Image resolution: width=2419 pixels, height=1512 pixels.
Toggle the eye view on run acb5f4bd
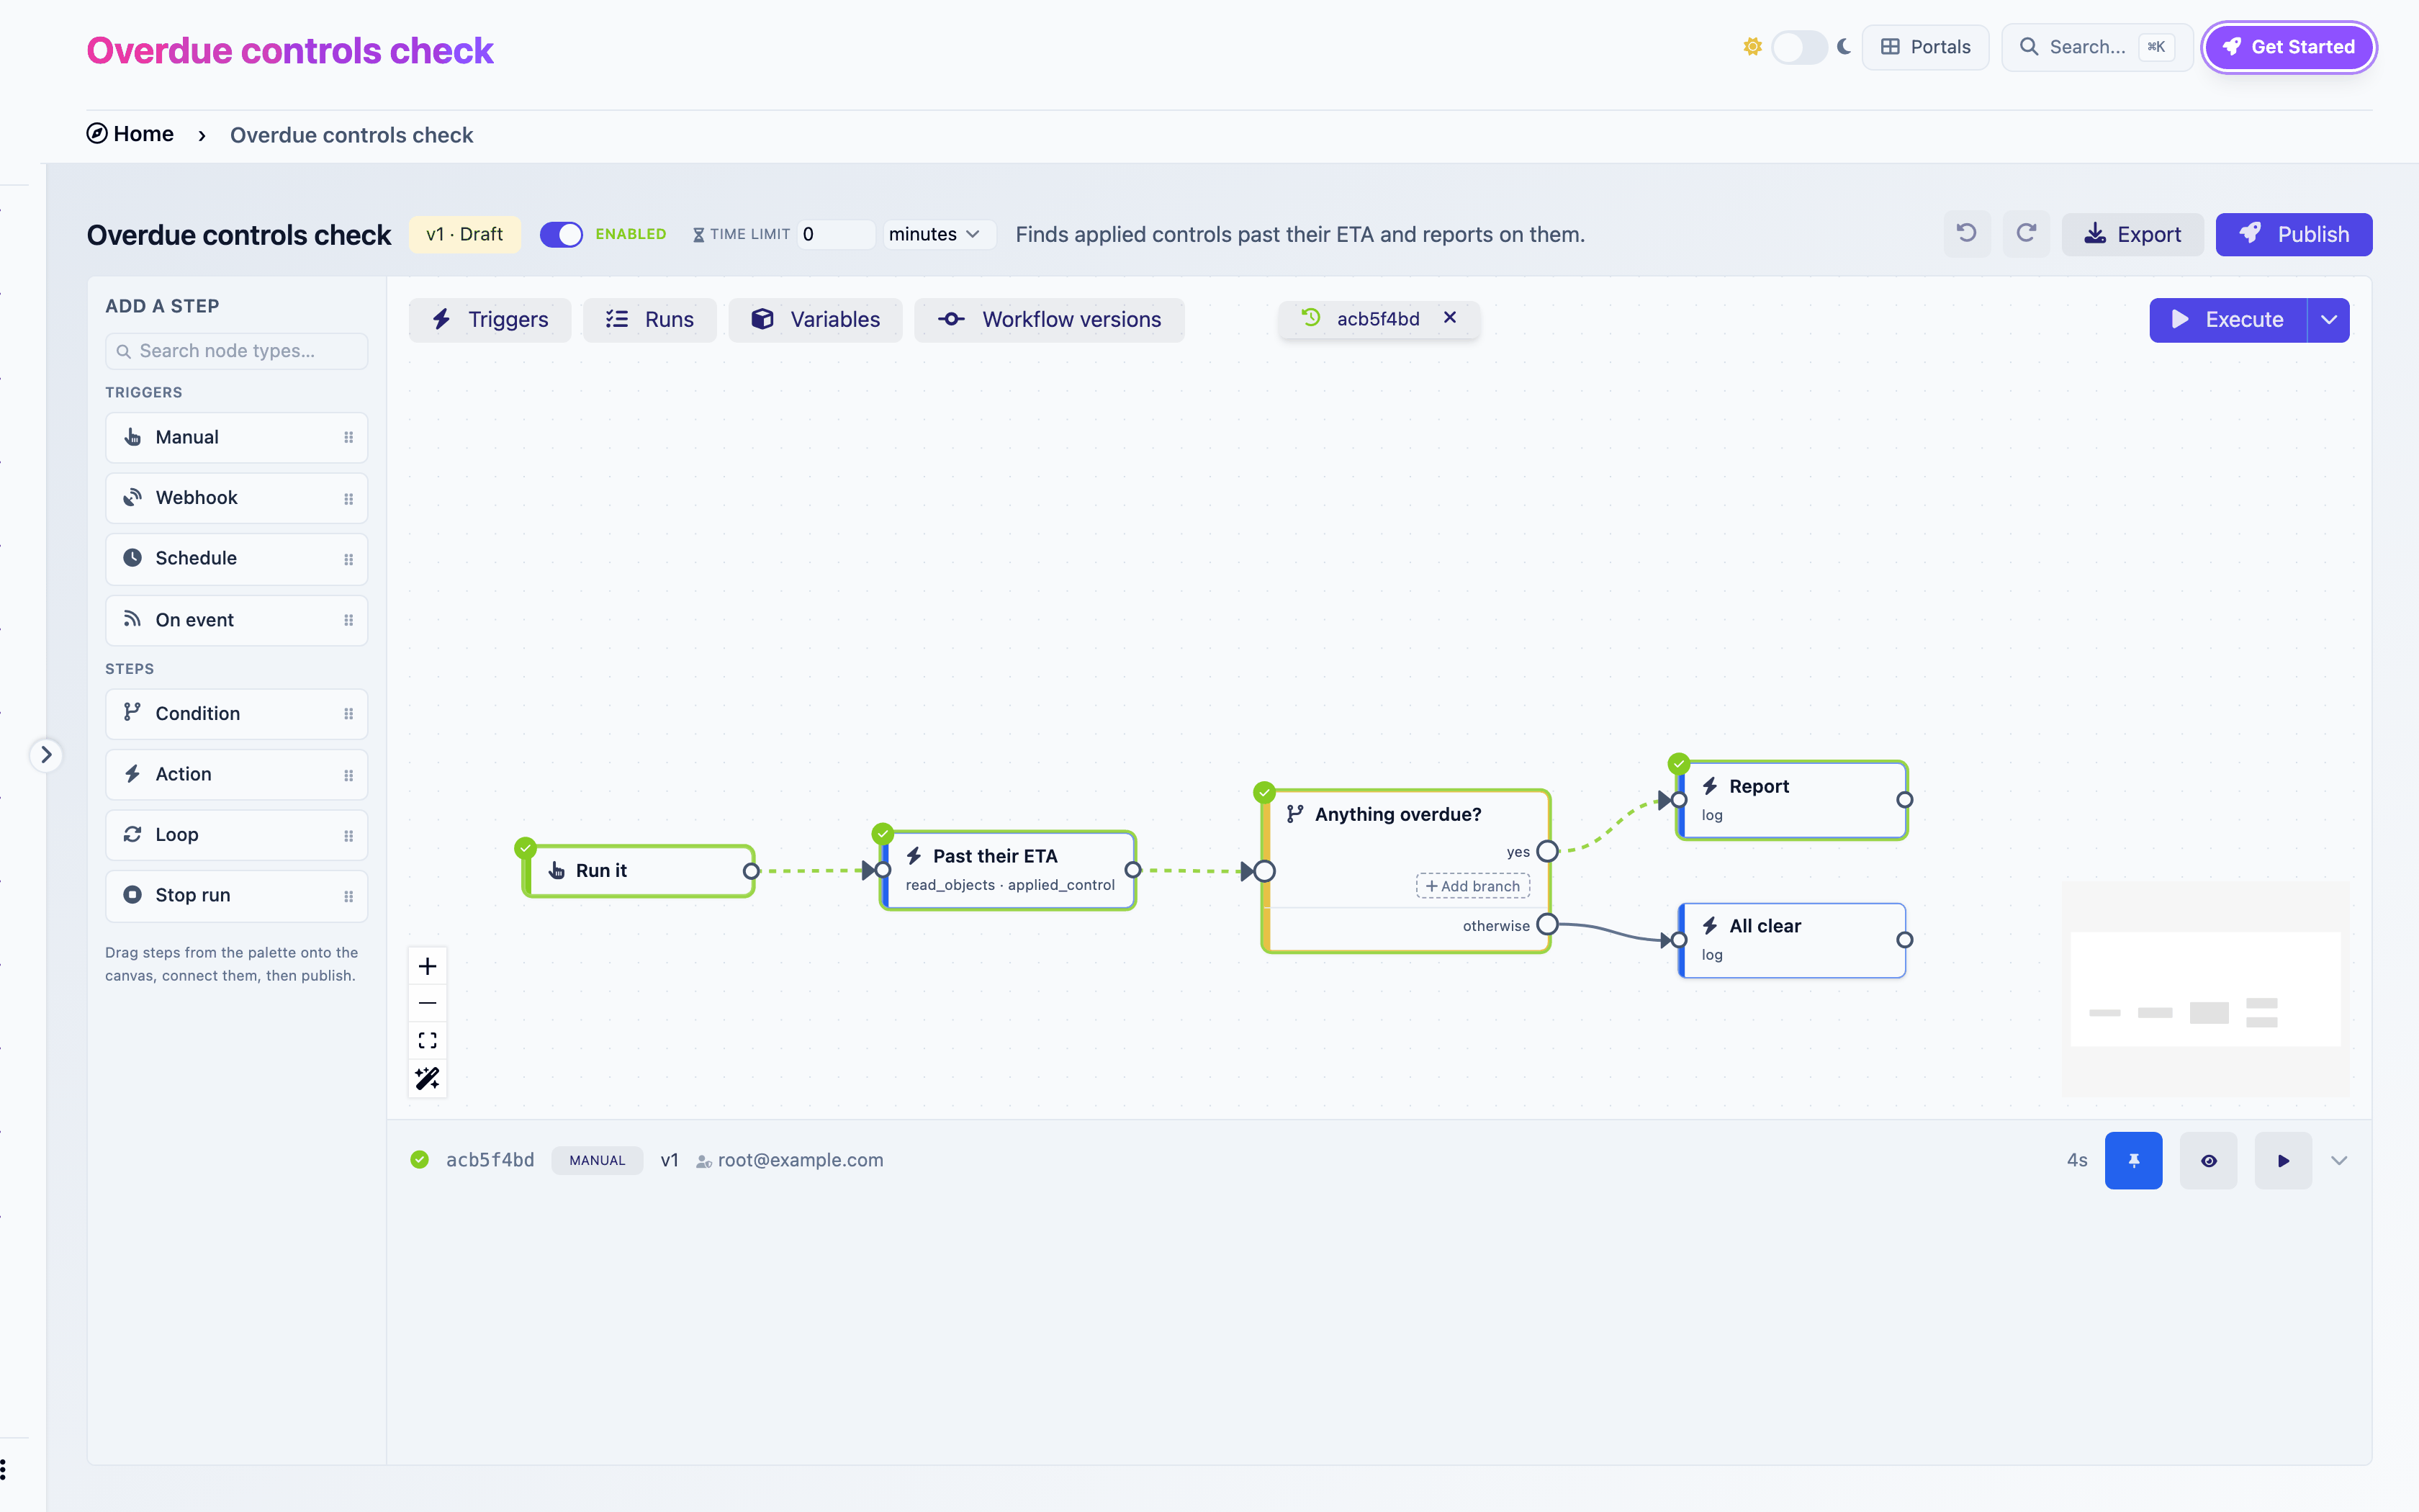[x=2209, y=1160]
